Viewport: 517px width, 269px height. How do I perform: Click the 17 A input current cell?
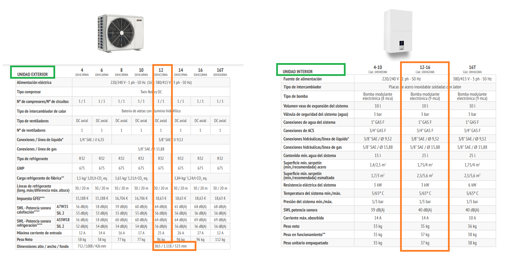pos(141,233)
